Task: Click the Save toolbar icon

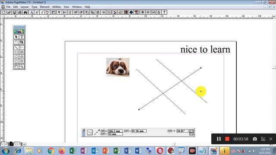Action: [x=14, y=12]
